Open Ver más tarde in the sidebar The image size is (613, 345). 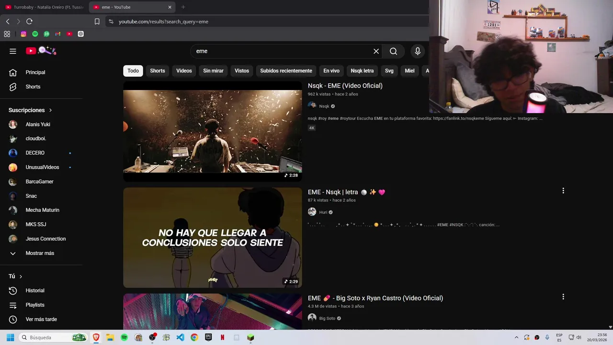(x=42, y=319)
